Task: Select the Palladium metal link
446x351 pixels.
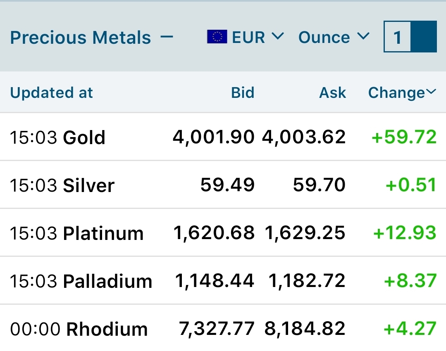Action: pos(107,281)
